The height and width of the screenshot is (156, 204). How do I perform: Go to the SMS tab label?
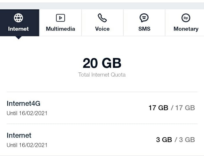(x=144, y=29)
